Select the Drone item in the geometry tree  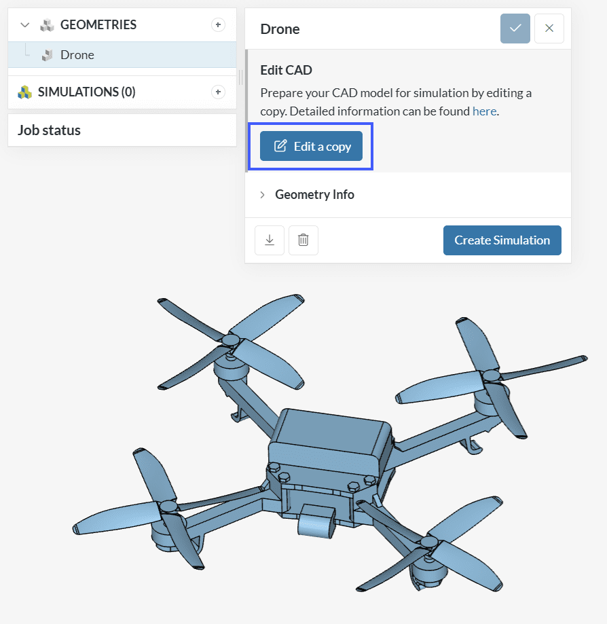[77, 55]
